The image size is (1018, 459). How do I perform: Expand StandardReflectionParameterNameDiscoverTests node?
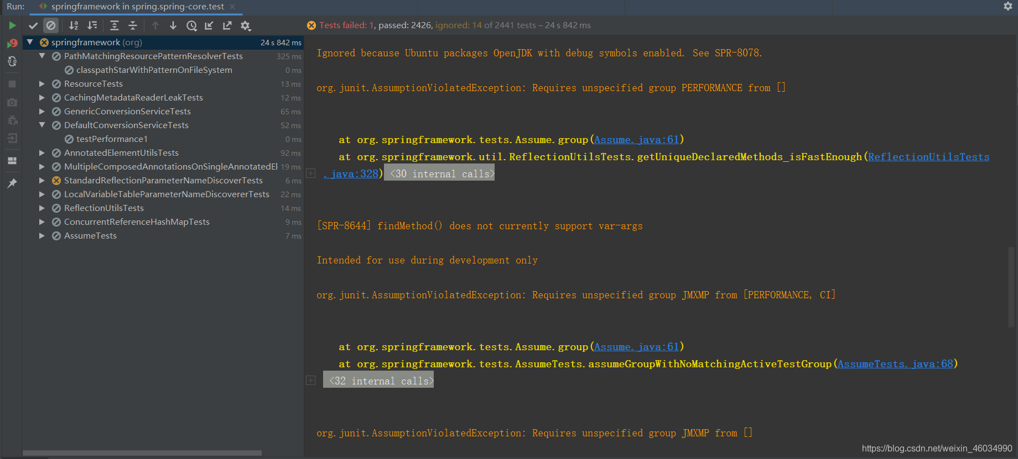click(x=42, y=180)
